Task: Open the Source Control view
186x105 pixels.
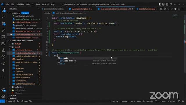Action: point(3,23)
